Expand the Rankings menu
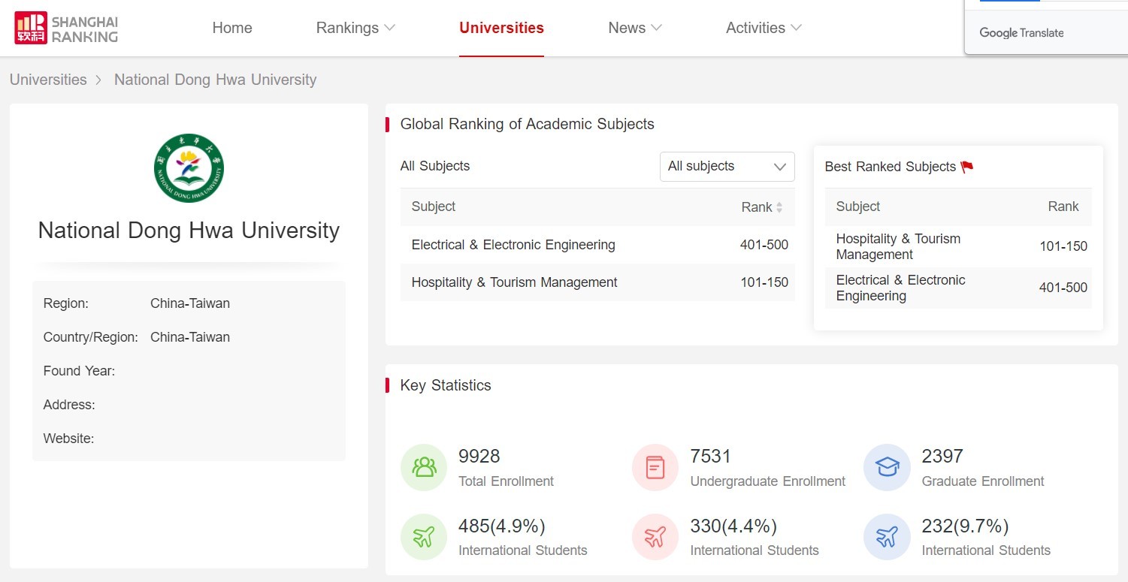 [355, 28]
